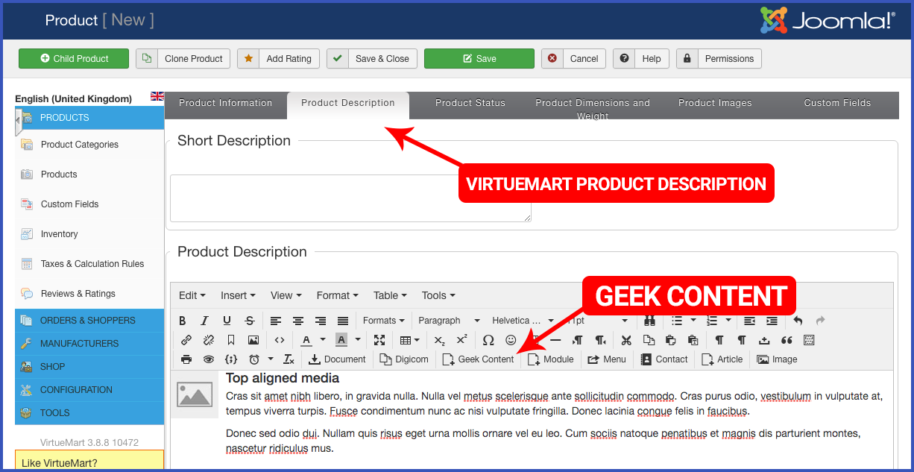Toggle the editor fullscreen icon
Viewport: 914px width, 472px height.
click(379, 340)
